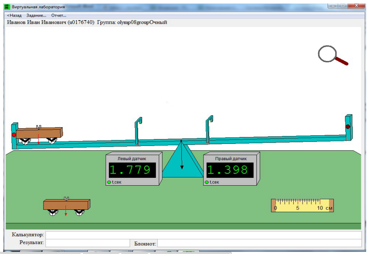The height and width of the screenshot is (254, 369).
Task: Click the left sensor time display 1.779
Action: coord(132,170)
